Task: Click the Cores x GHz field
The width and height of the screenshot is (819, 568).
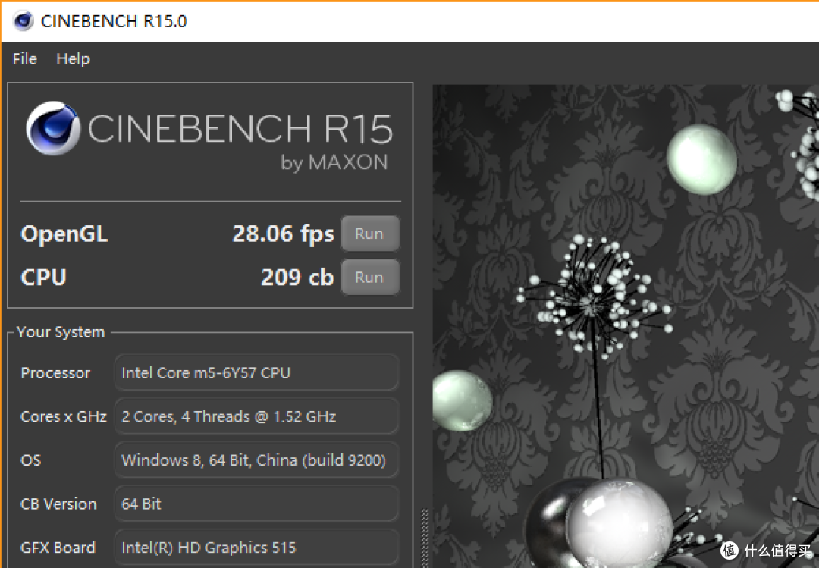Action: click(256, 416)
